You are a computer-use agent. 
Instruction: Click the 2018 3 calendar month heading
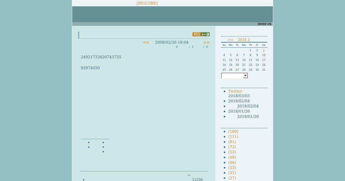click(244, 40)
